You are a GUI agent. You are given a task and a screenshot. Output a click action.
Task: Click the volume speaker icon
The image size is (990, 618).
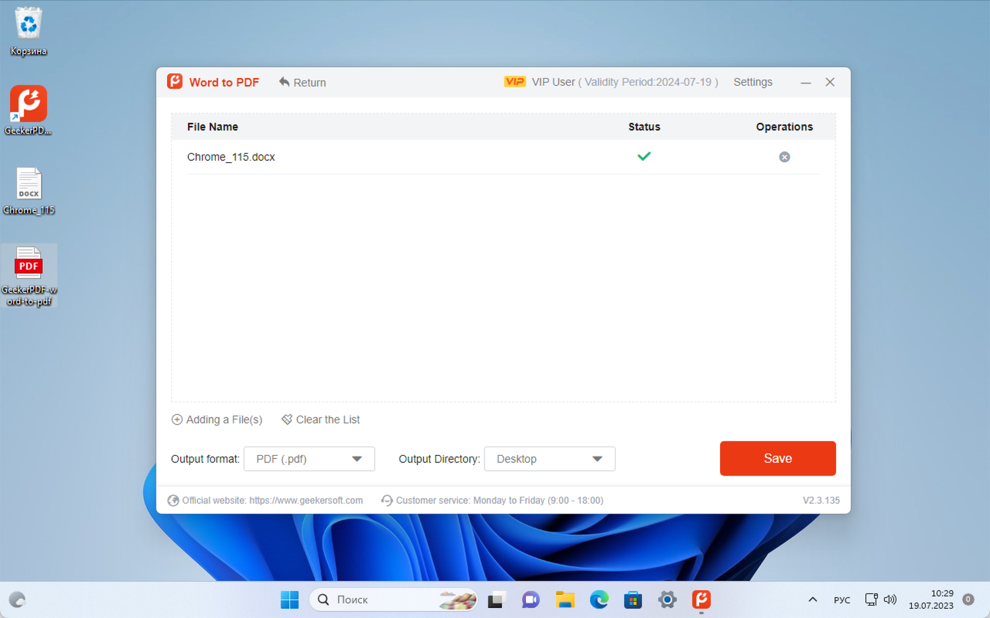click(x=890, y=600)
